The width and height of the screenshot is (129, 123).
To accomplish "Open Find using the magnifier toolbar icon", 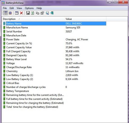I will point(47,13).
